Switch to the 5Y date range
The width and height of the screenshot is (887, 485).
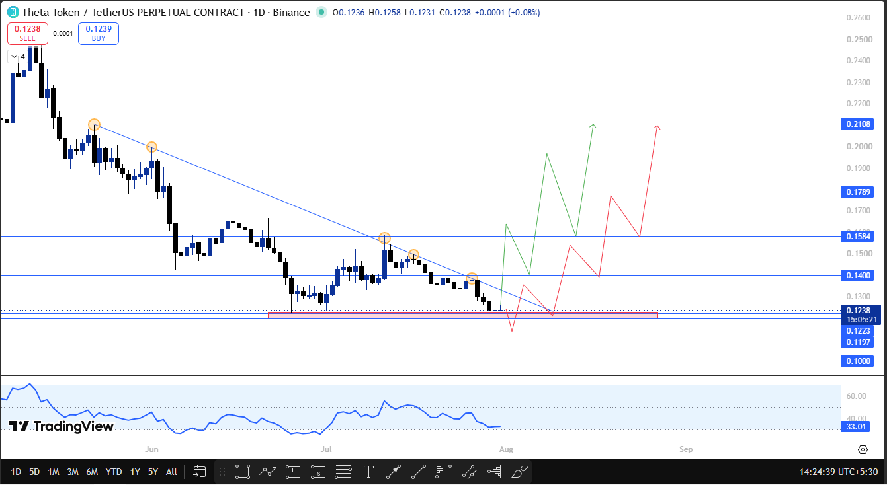[x=153, y=472]
